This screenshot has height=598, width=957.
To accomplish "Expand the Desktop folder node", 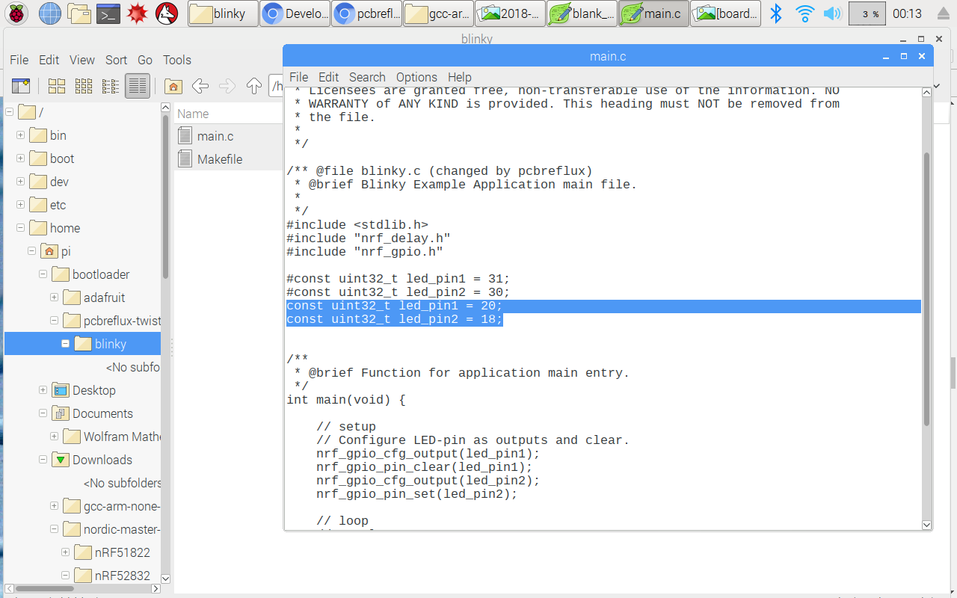I will (x=43, y=390).
